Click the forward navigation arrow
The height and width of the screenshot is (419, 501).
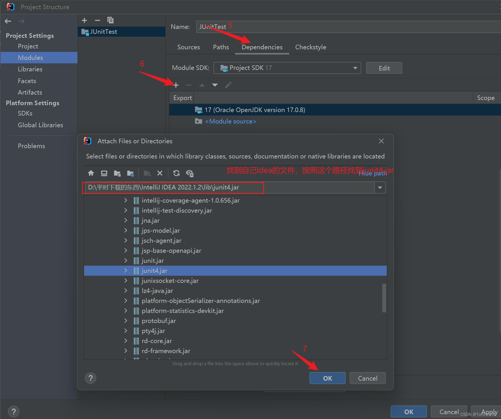pyautogui.click(x=21, y=21)
